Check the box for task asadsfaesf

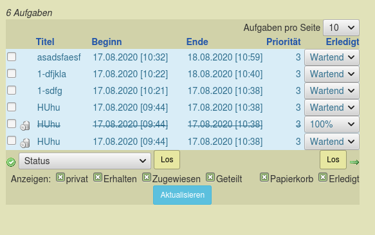coord(12,57)
